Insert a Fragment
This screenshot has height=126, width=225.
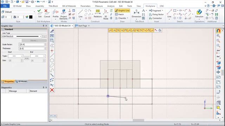pyautogui.click(x=155, y=10)
